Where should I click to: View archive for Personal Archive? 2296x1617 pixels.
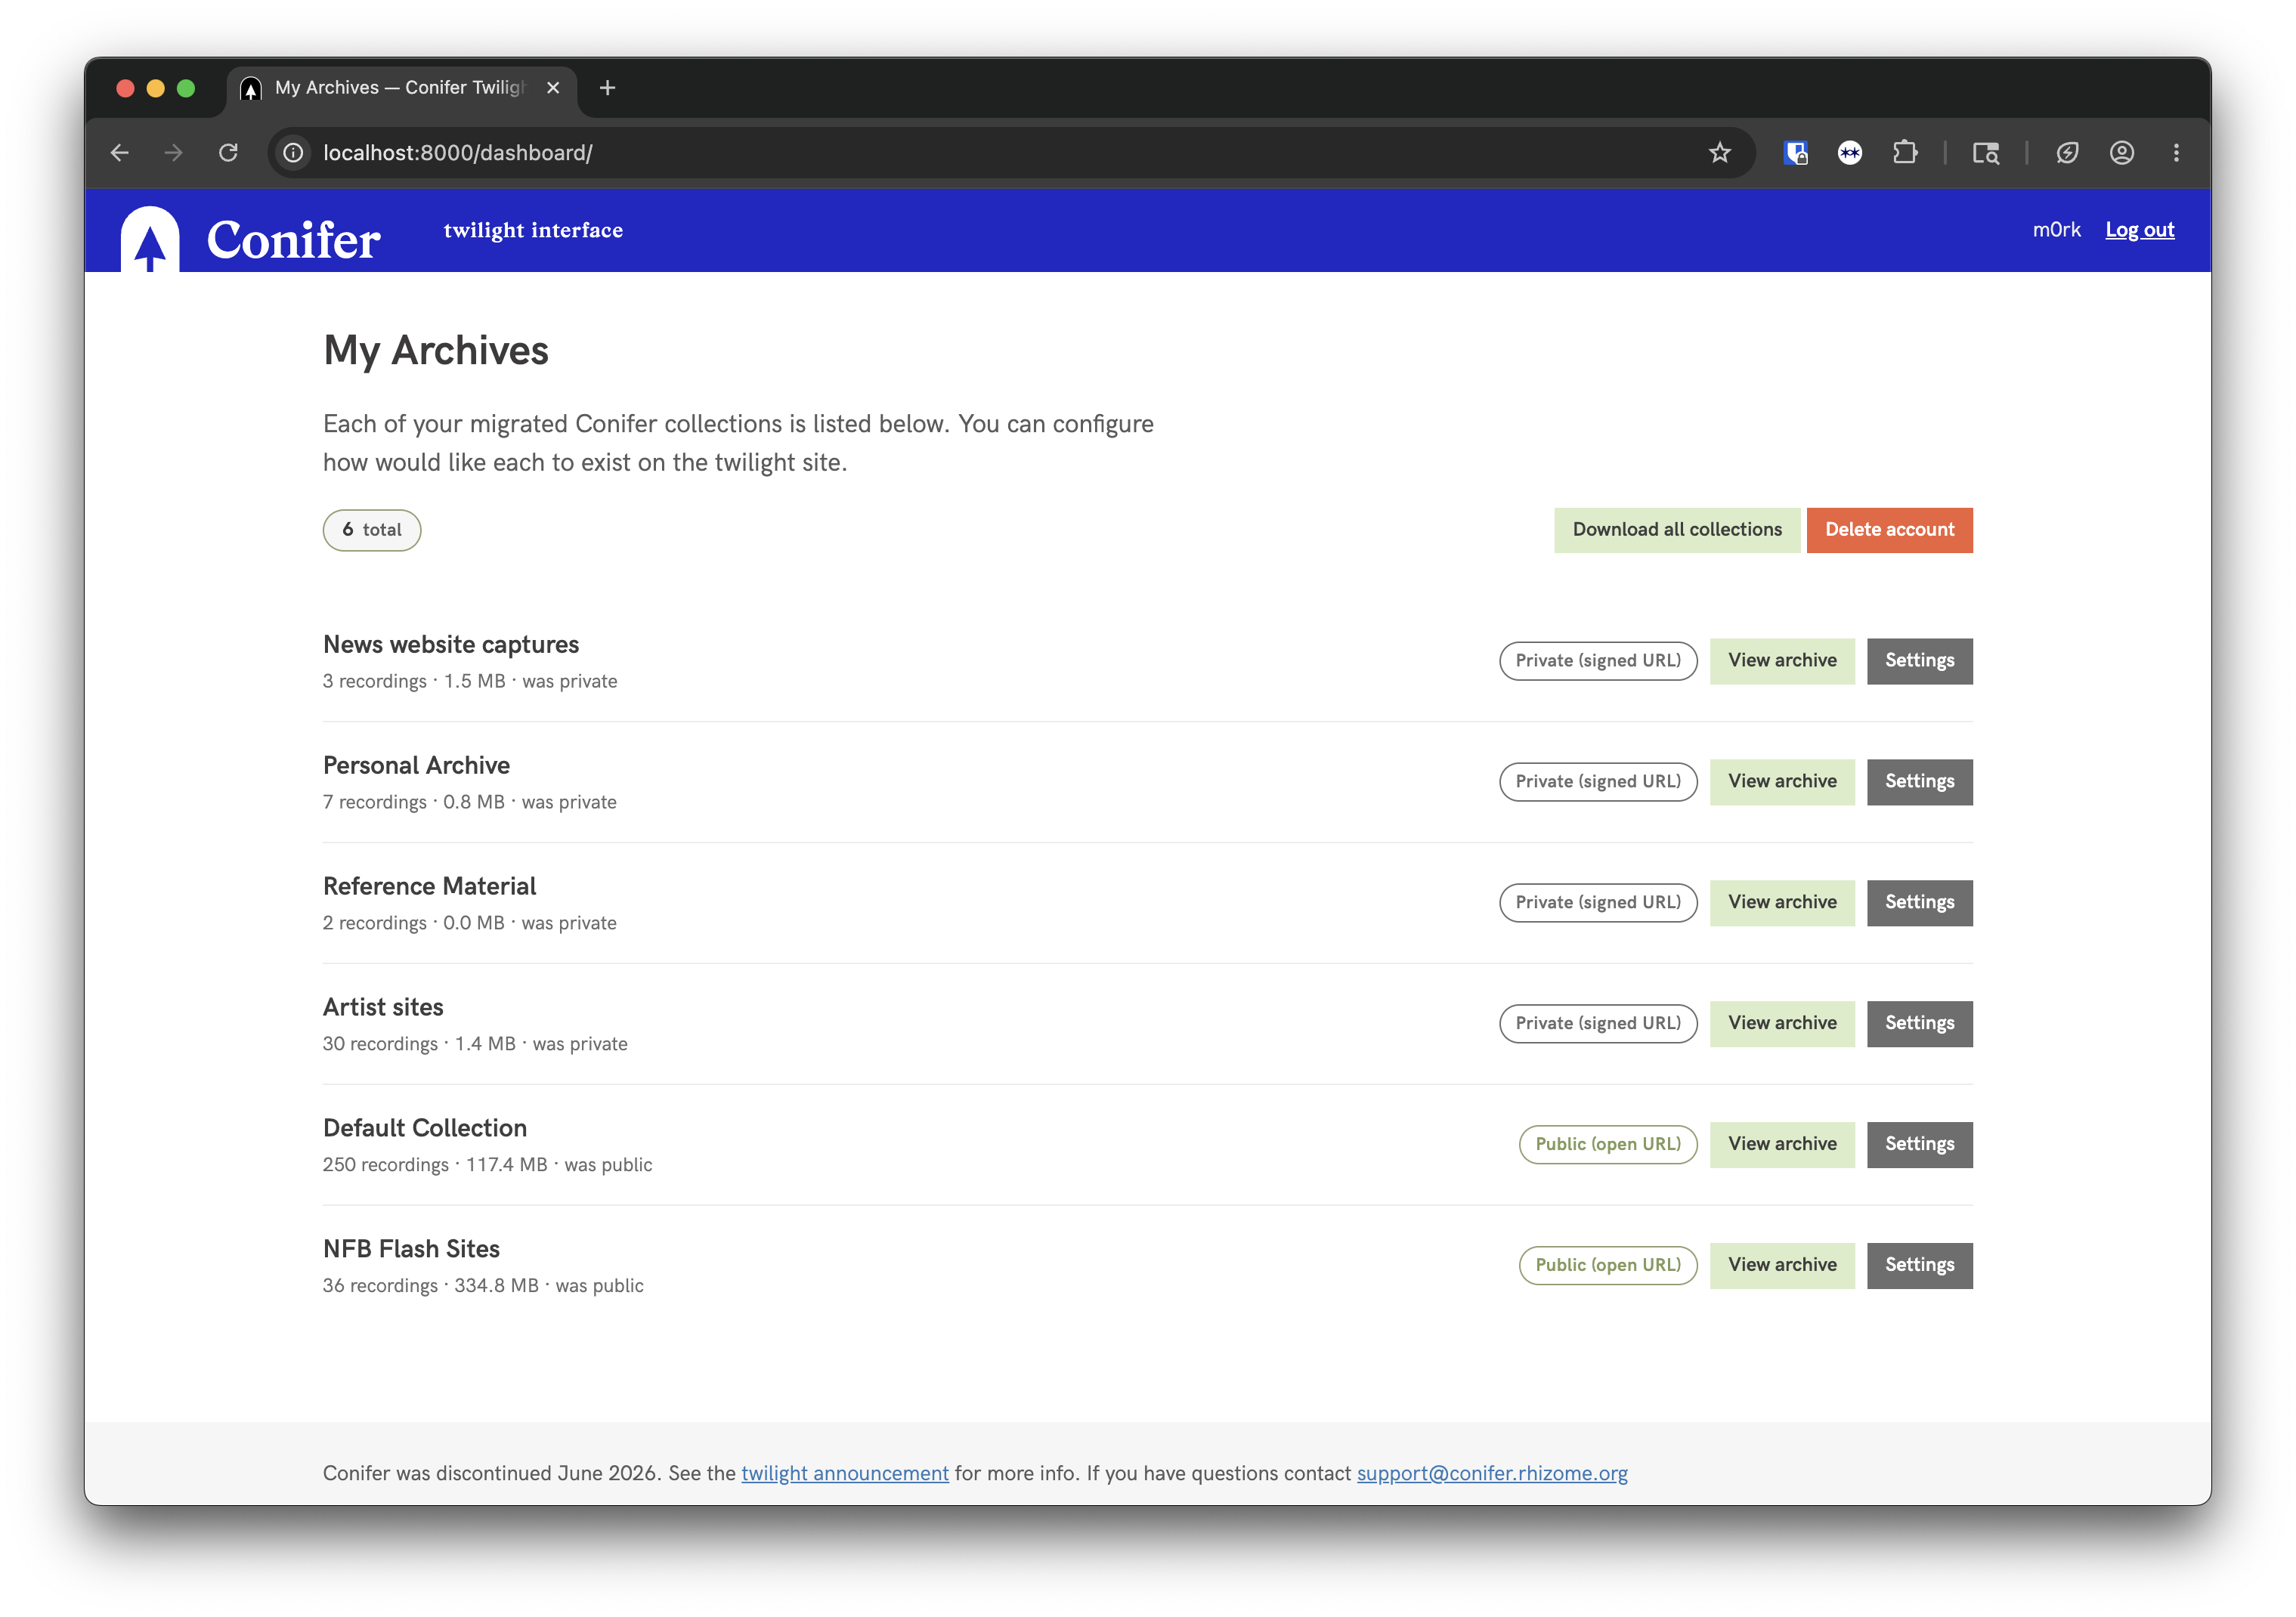coord(1782,782)
